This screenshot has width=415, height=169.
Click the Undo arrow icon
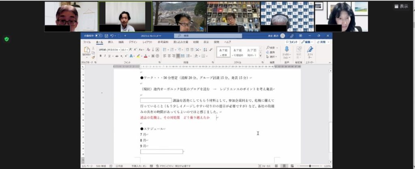tap(112, 36)
